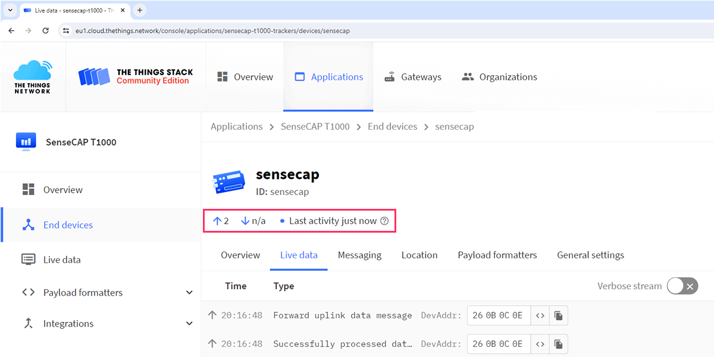Image resolution: width=714 pixels, height=357 pixels.
Task: Switch to the Live data tab
Action: coord(299,255)
